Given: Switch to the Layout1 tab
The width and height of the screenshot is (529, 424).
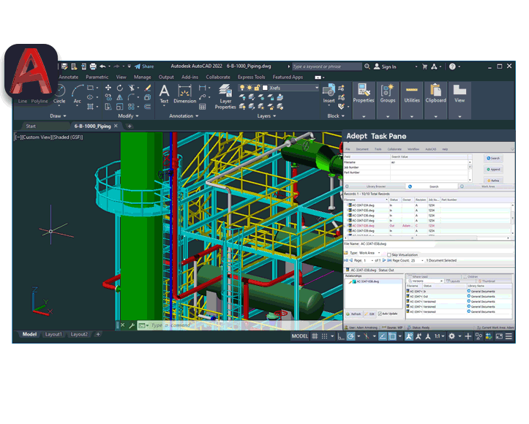Looking at the screenshot, I should 53,334.
